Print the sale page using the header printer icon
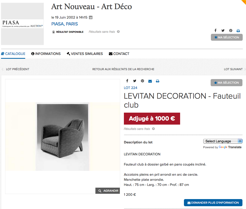This screenshot has width=246, height=209. click(x=238, y=31)
